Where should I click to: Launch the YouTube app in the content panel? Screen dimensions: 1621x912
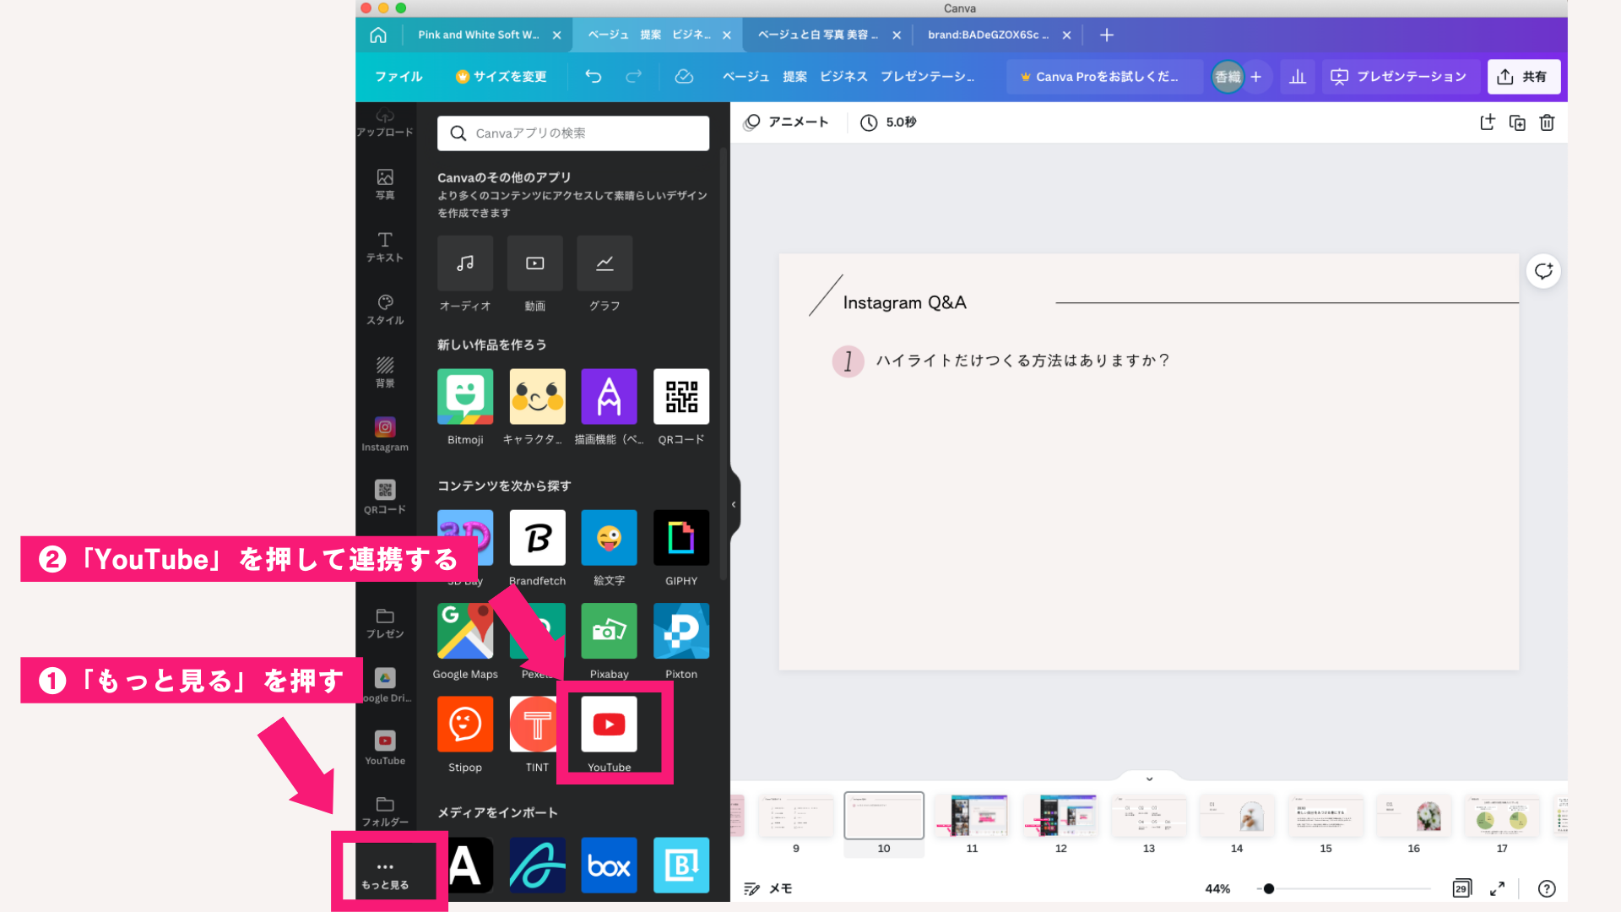coord(609,724)
